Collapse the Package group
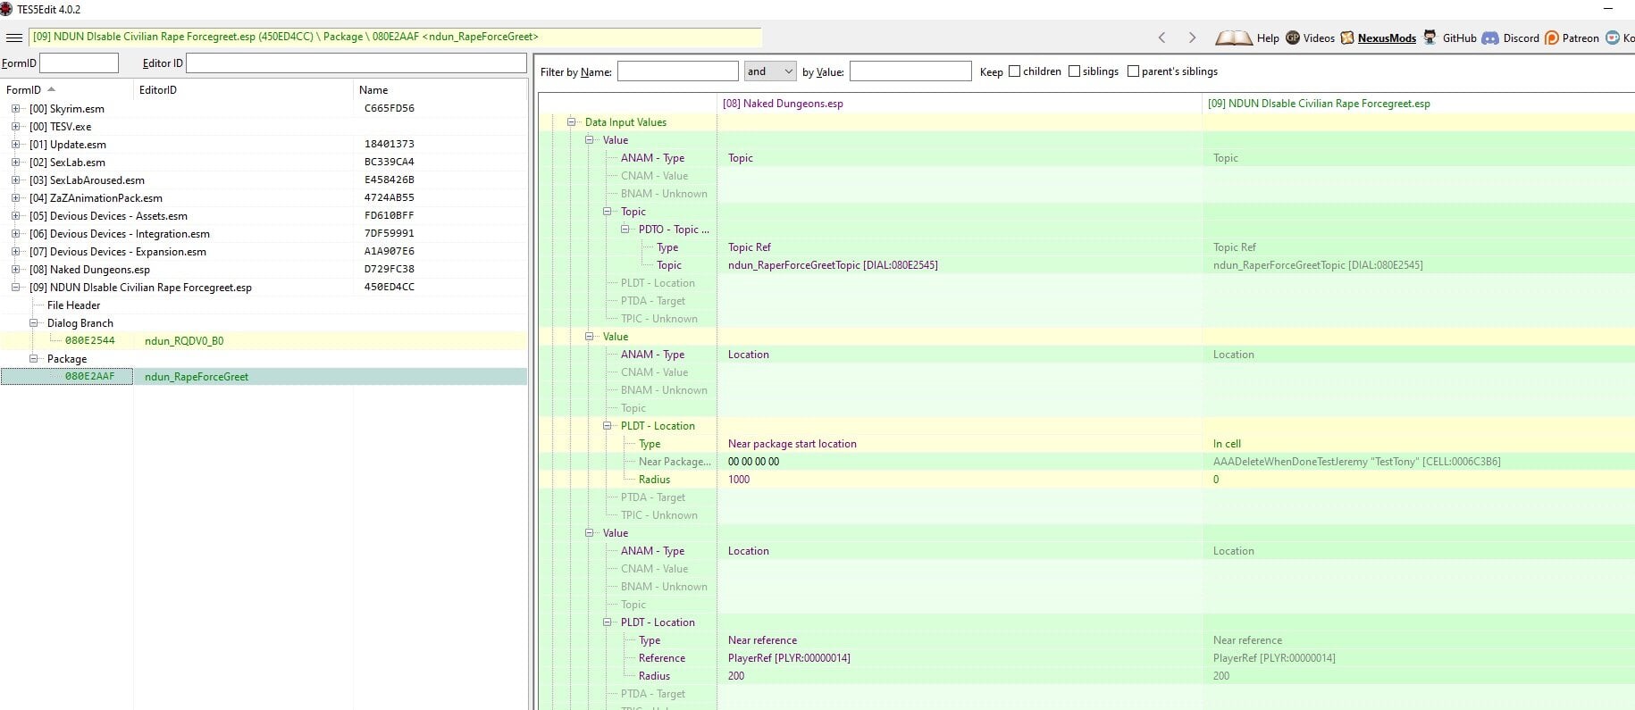1635x710 pixels. tap(34, 359)
